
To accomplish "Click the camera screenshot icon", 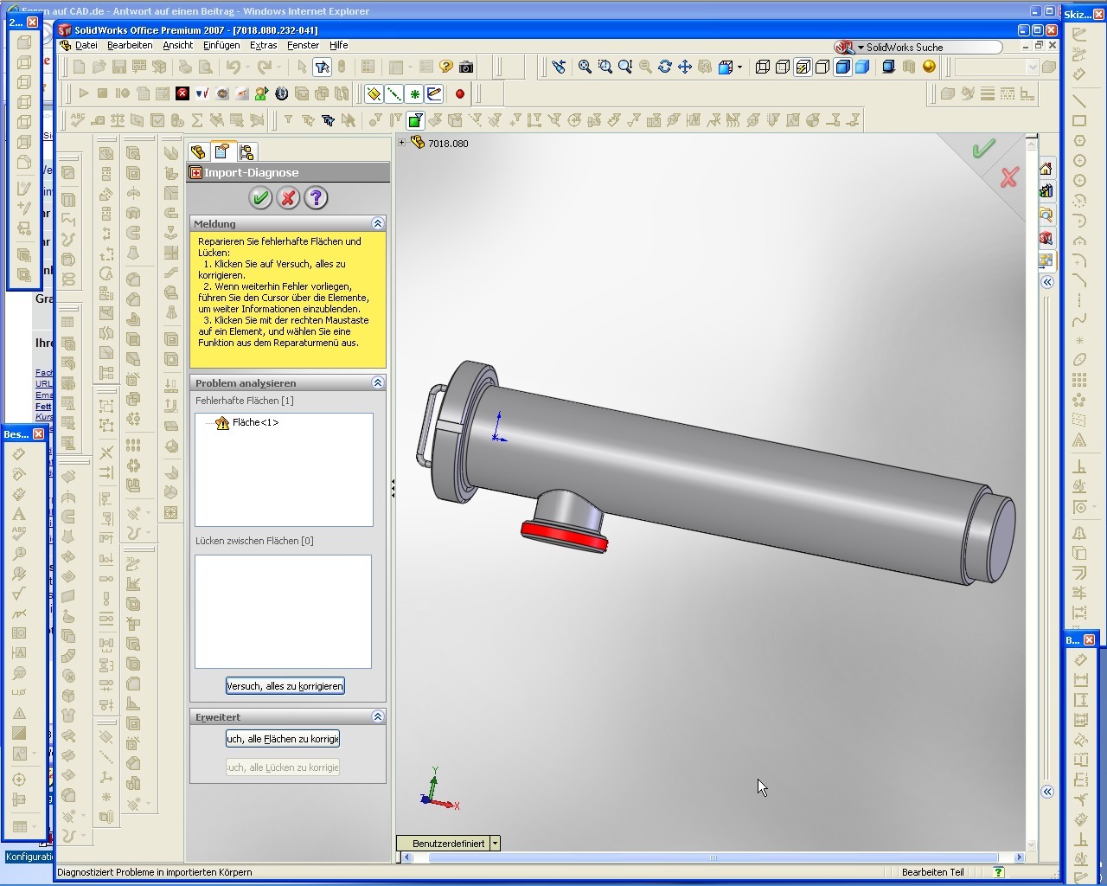I will tap(466, 67).
